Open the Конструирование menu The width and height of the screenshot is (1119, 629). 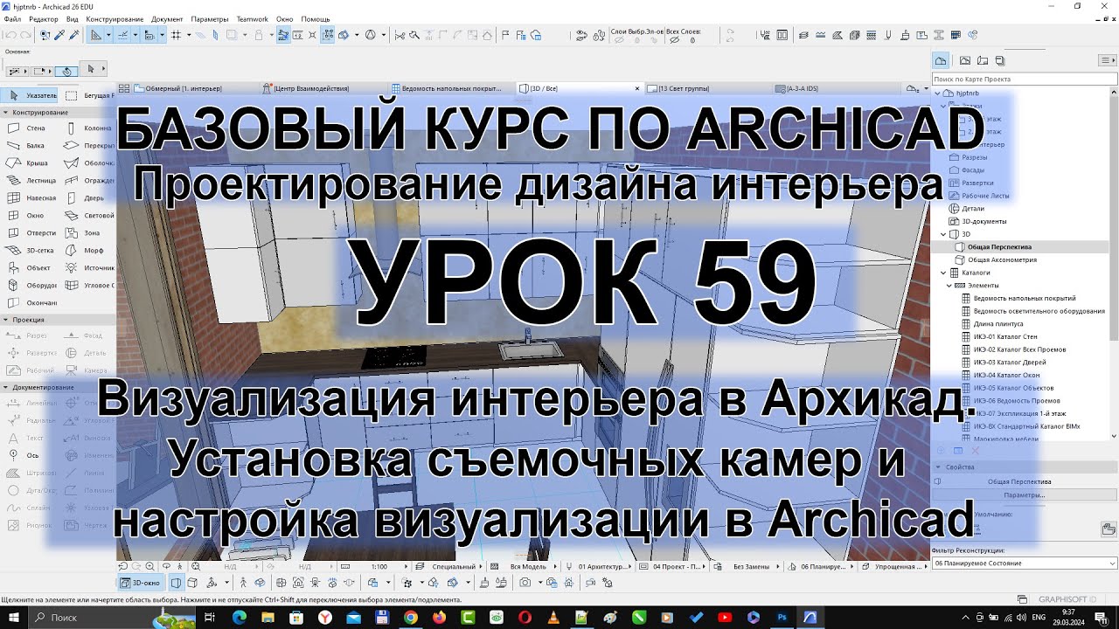(x=115, y=18)
